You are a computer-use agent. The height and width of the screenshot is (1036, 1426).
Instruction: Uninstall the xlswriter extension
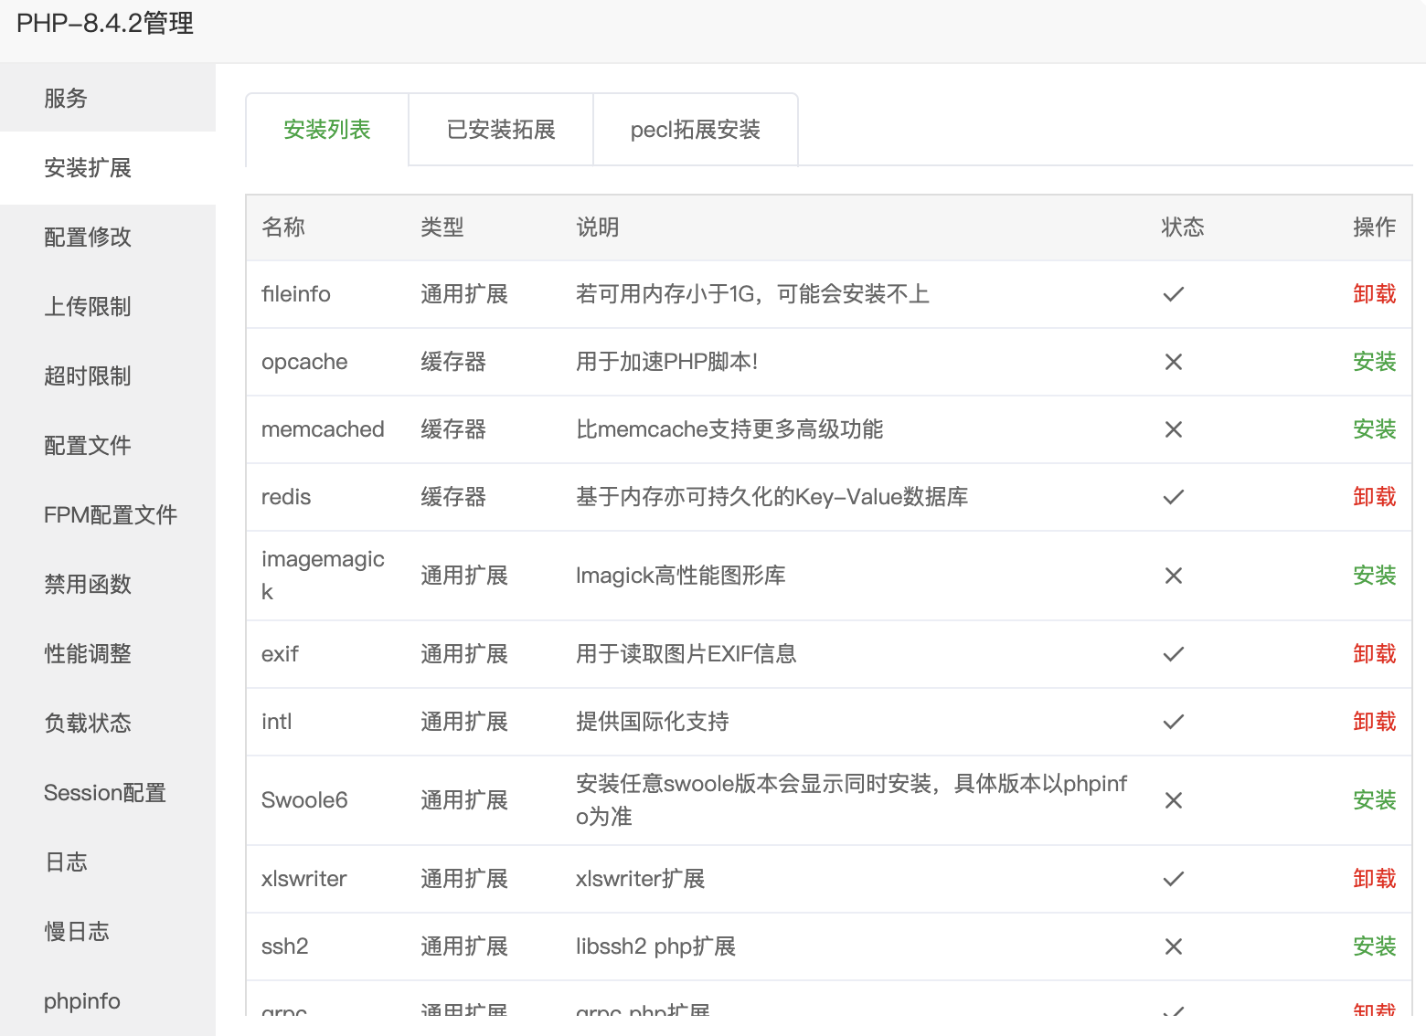tap(1375, 879)
